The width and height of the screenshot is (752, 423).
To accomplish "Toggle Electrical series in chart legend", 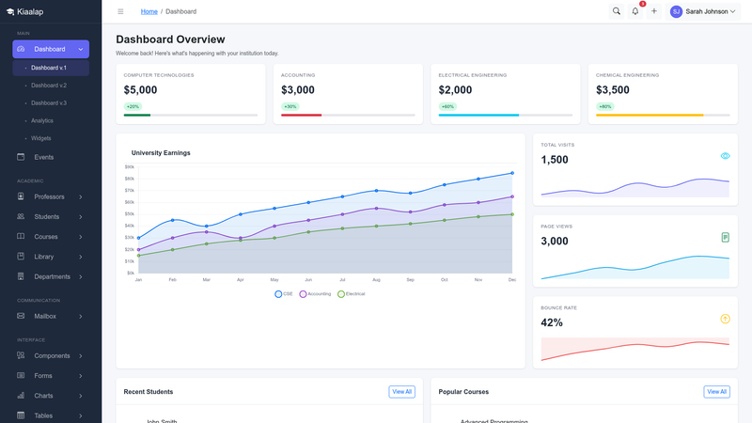I will pos(351,294).
